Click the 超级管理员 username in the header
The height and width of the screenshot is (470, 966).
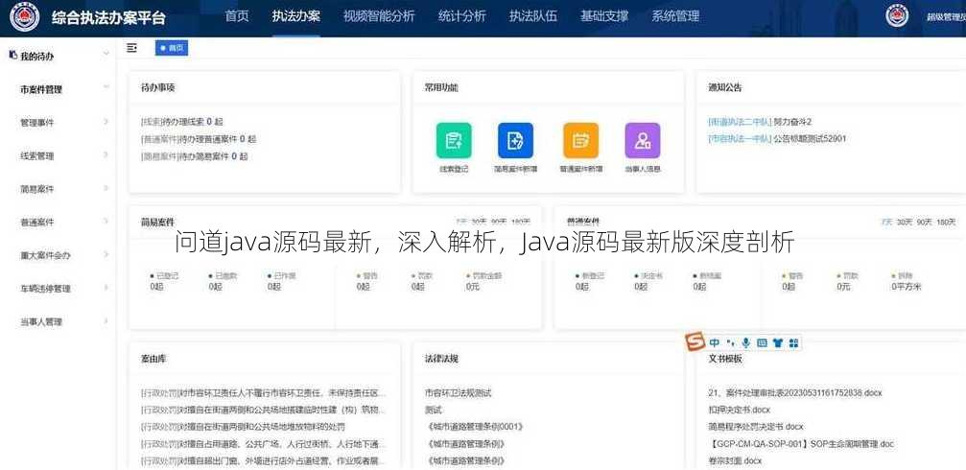point(946,17)
